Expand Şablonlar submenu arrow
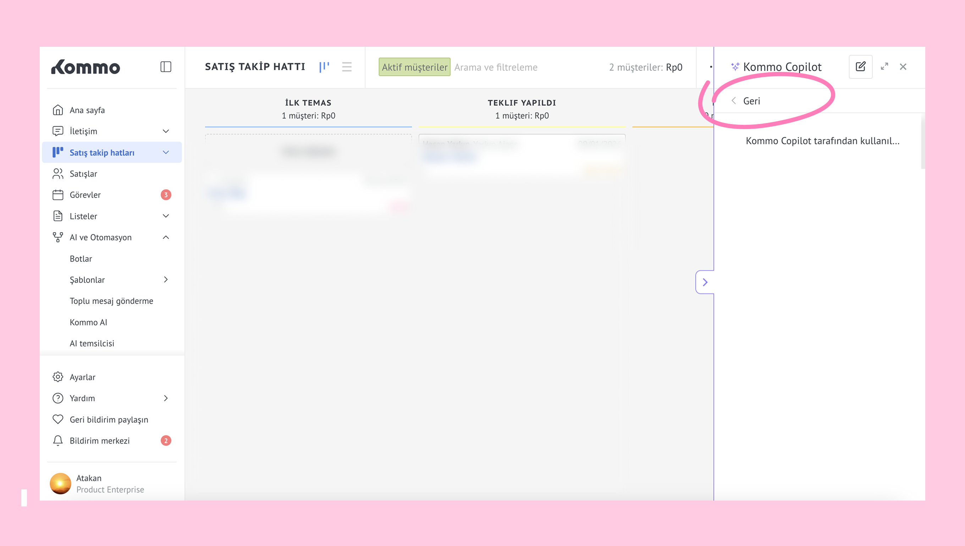Image resolution: width=965 pixels, height=546 pixels. coord(166,280)
